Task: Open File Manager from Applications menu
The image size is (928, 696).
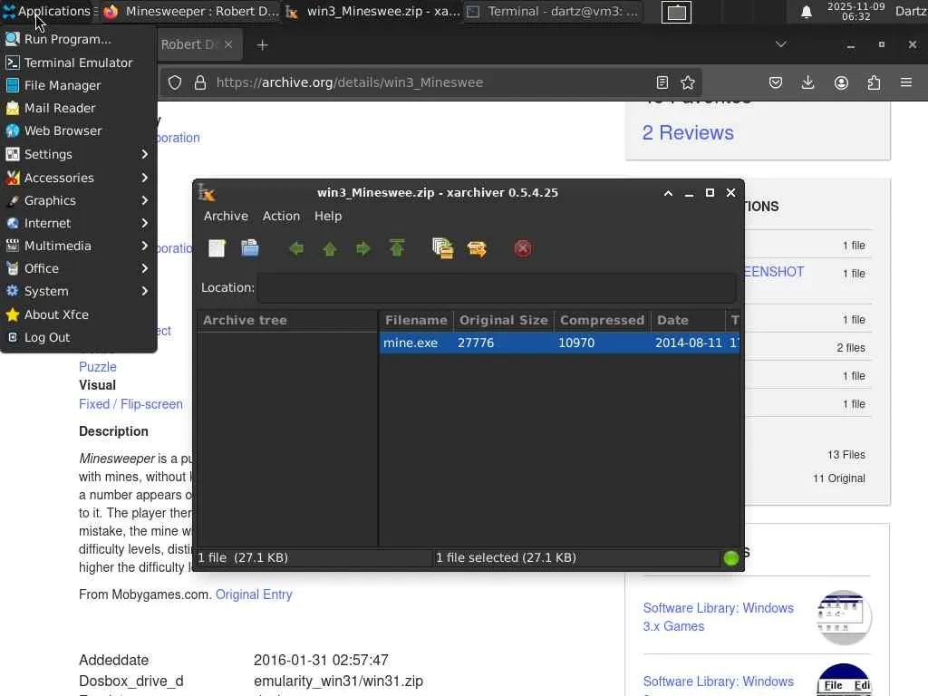Action: (x=78, y=85)
